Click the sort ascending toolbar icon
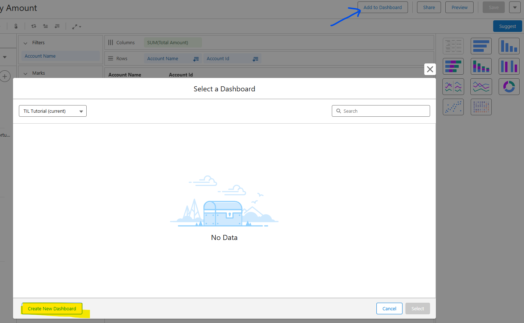524x323 pixels. [x=45, y=26]
